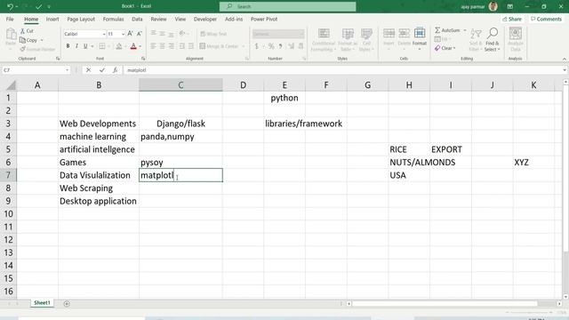569x320 pixels.
Task: Switch to the Formulas tab
Action: coord(113,19)
